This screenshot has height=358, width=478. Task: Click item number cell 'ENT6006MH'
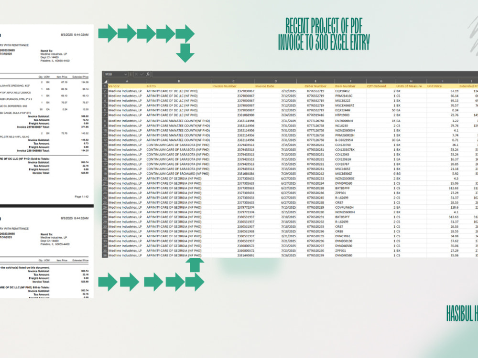click(x=350, y=121)
